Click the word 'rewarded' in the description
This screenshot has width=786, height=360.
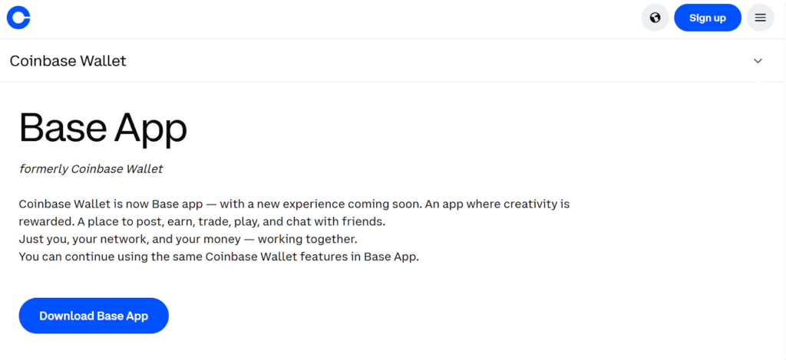click(x=46, y=221)
